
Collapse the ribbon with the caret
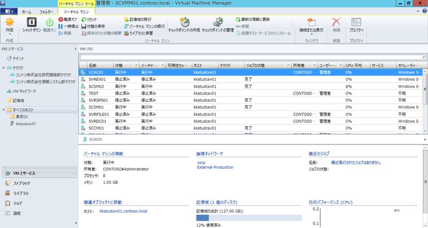[418, 11]
